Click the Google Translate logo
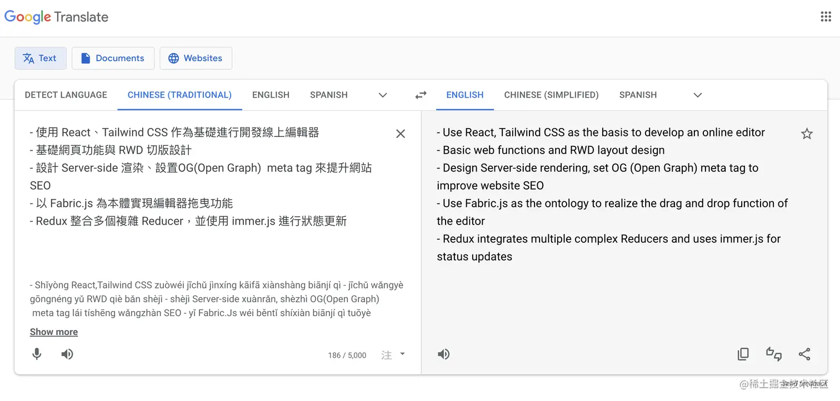The height and width of the screenshot is (401, 840). click(56, 17)
